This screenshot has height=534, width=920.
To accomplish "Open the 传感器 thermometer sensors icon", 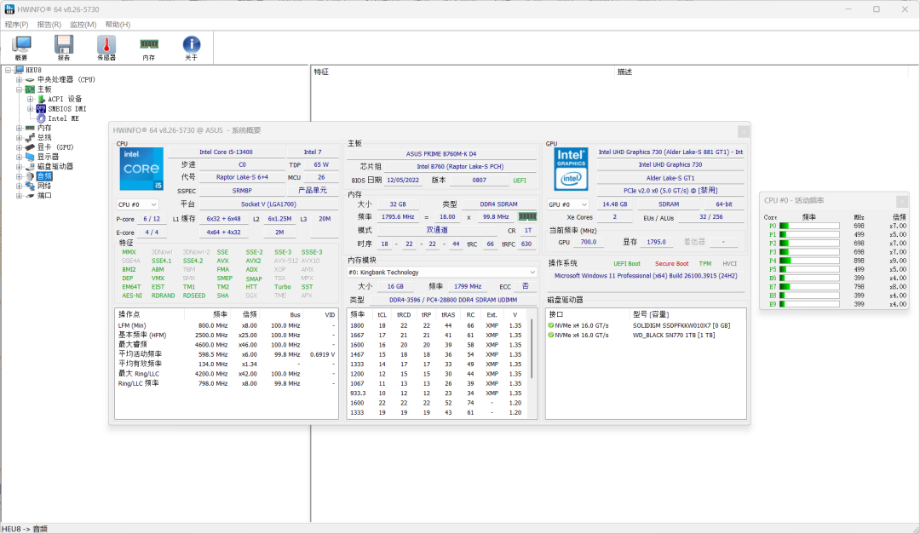I will click(106, 48).
